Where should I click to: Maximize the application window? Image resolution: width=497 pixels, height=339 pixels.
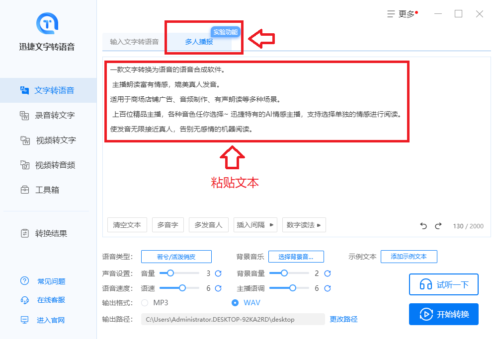click(458, 14)
